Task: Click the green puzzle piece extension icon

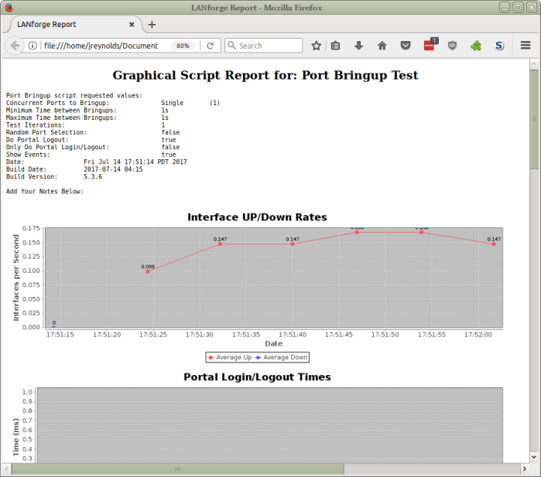Action: pyautogui.click(x=476, y=46)
